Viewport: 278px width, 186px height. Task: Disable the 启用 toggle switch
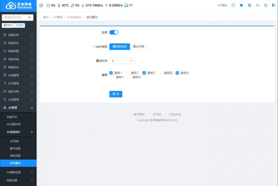114,32
